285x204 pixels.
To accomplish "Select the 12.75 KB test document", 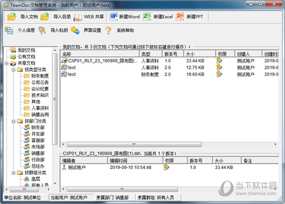I will 169,68.
